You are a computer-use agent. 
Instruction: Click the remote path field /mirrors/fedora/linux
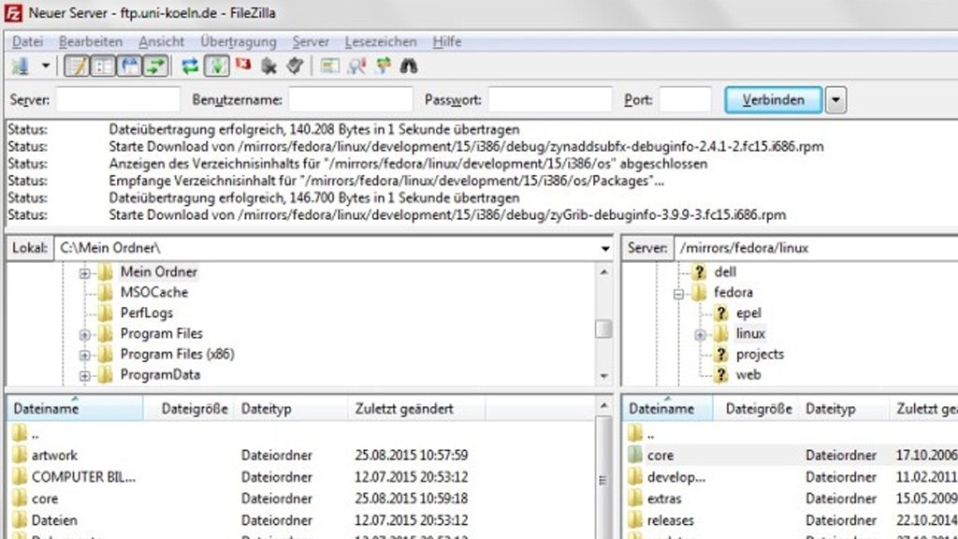tap(816, 248)
